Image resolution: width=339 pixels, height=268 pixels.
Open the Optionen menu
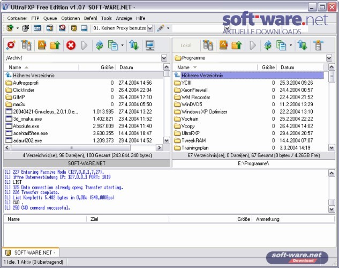tap(71, 18)
